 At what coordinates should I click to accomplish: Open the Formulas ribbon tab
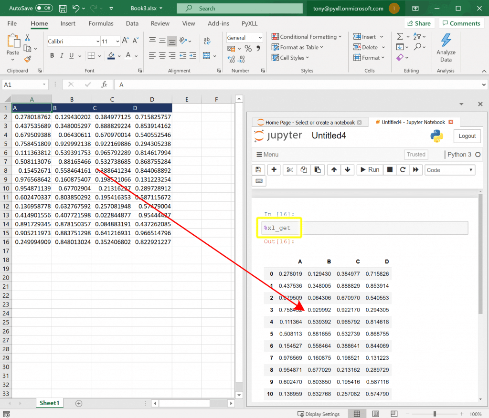101,23
